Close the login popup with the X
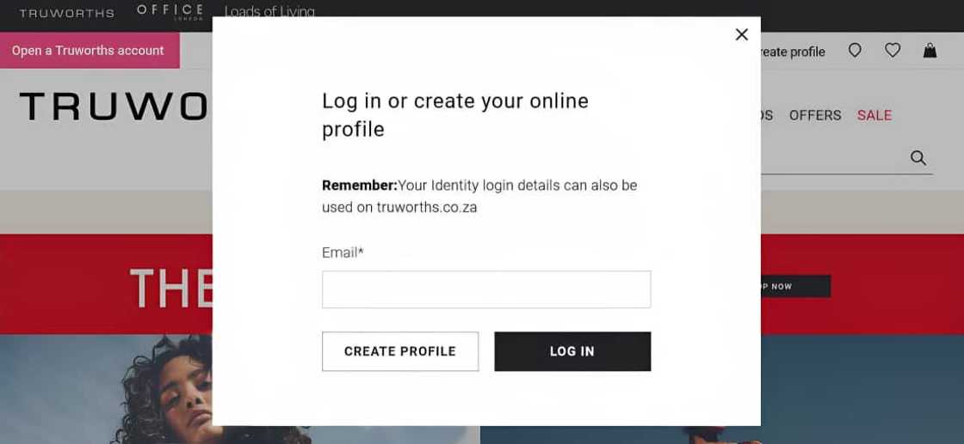964x444 pixels. click(x=742, y=34)
